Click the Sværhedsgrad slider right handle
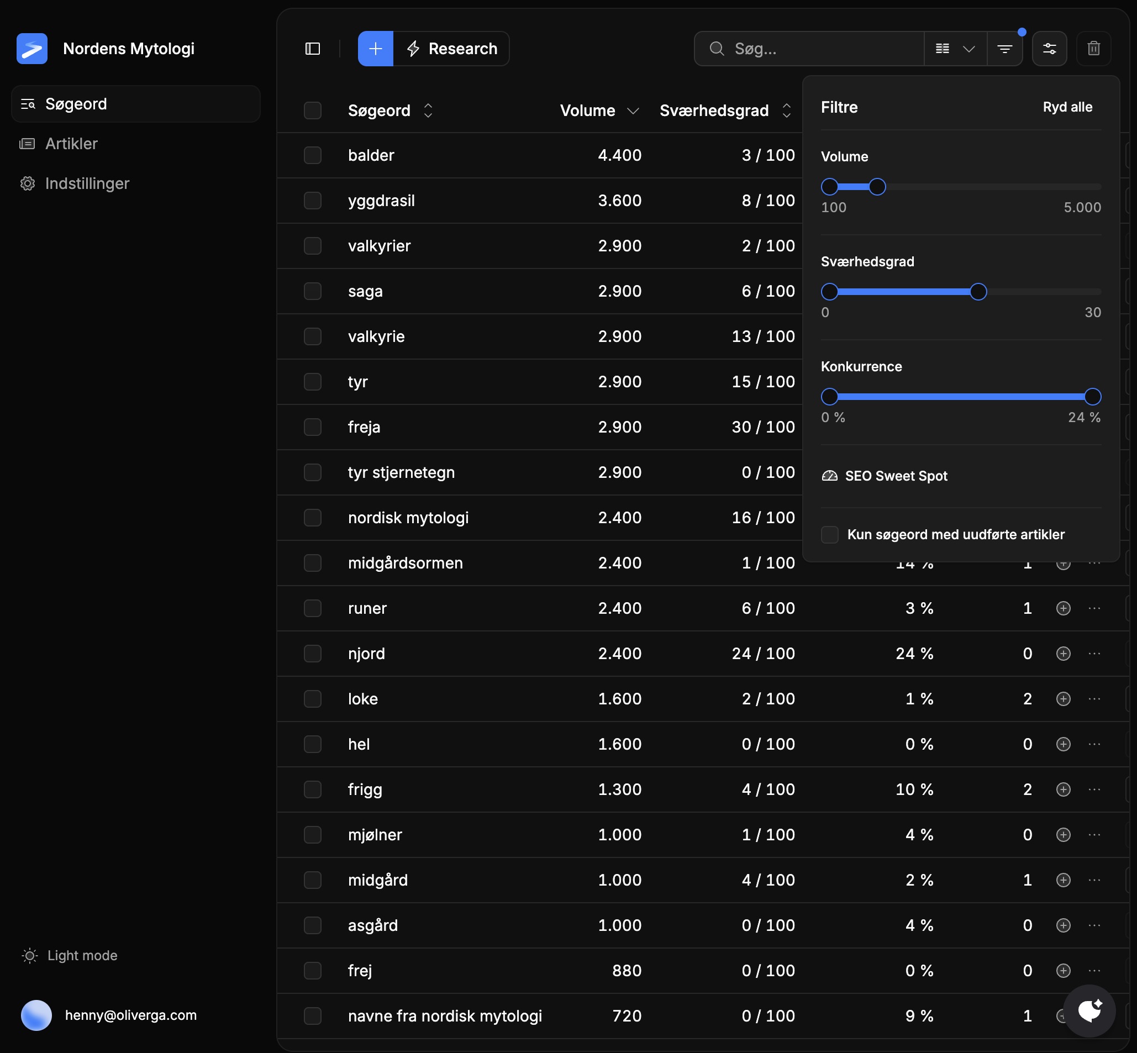 (978, 292)
